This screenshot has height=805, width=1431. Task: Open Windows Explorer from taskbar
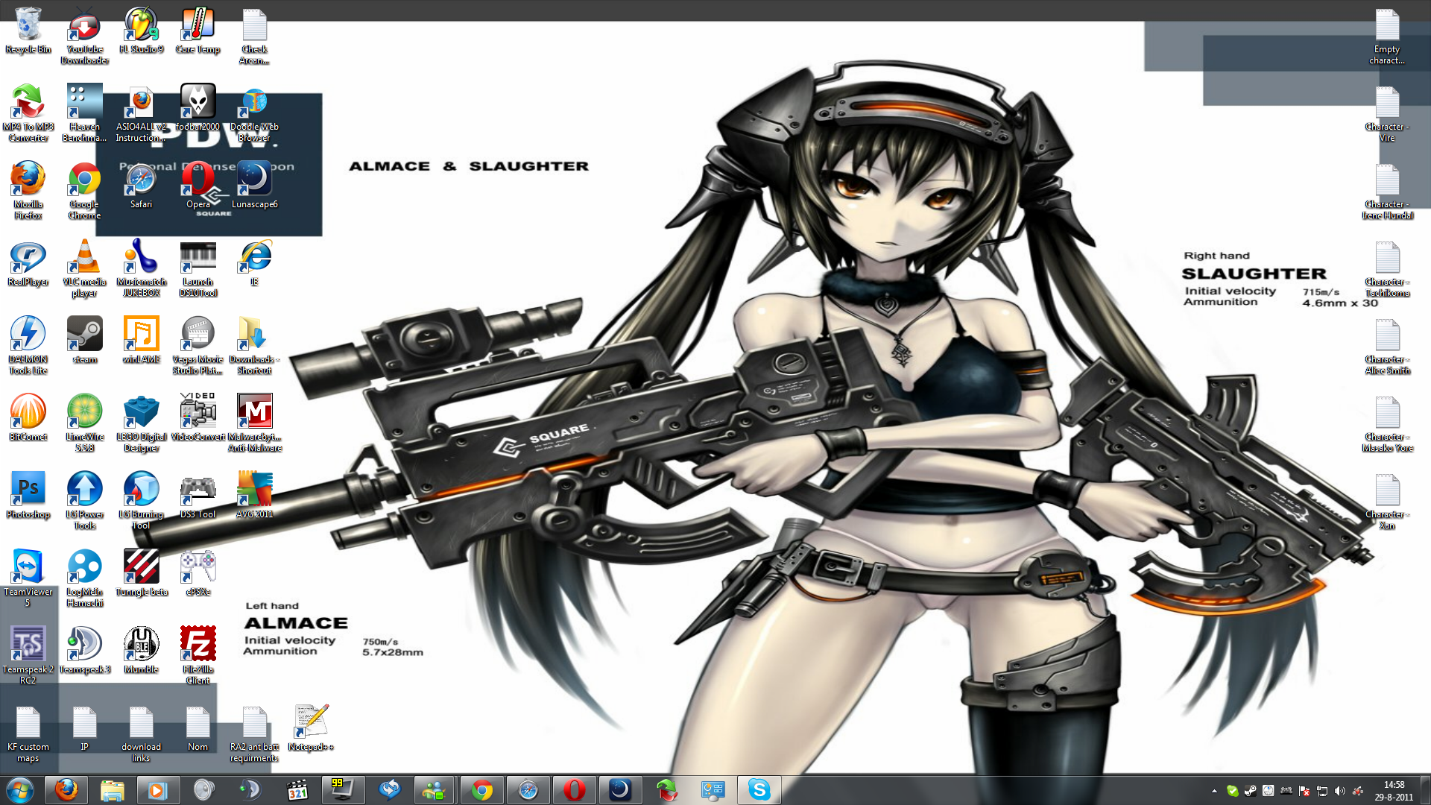pyautogui.click(x=112, y=789)
